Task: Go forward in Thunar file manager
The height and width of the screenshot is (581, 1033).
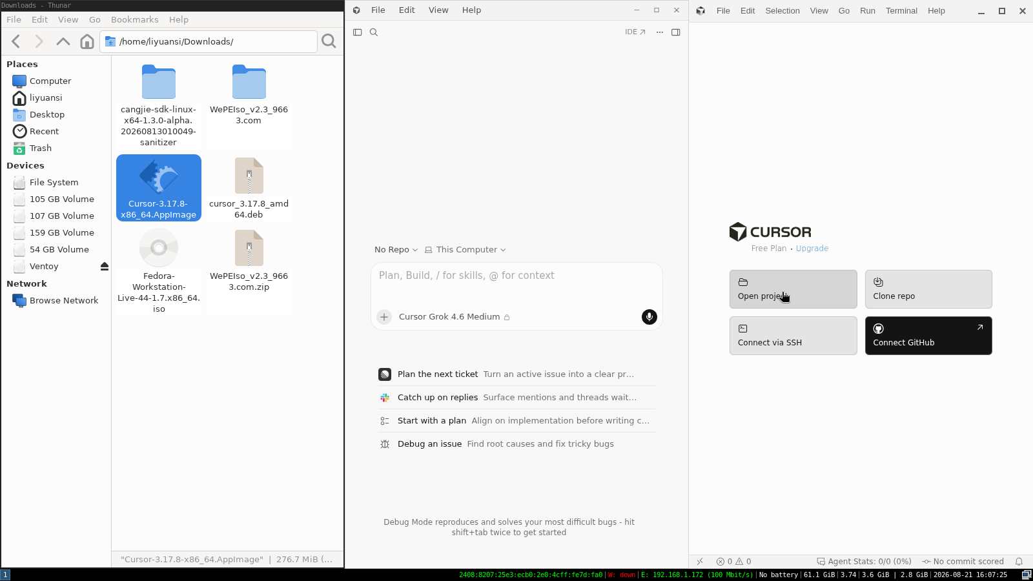Action: (39, 41)
